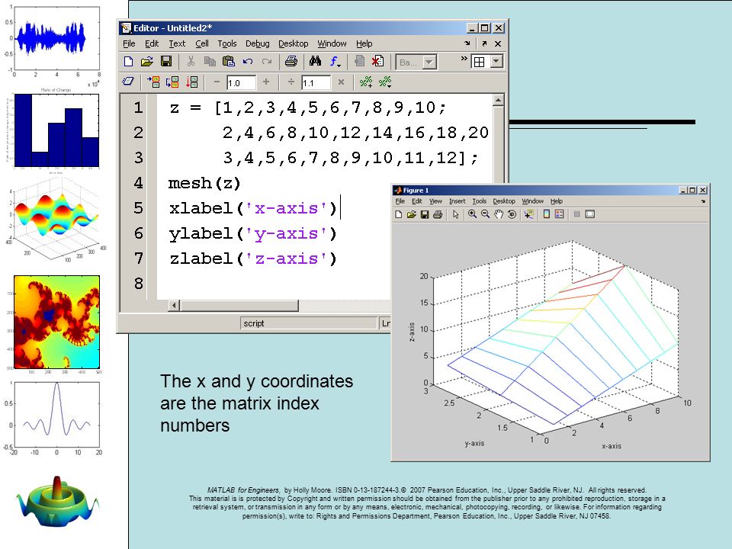The height and width of the screenshot is (549, 732).
Task: Click Print icon in Figure 1 toolbar
Action: (x=438, y=214)
